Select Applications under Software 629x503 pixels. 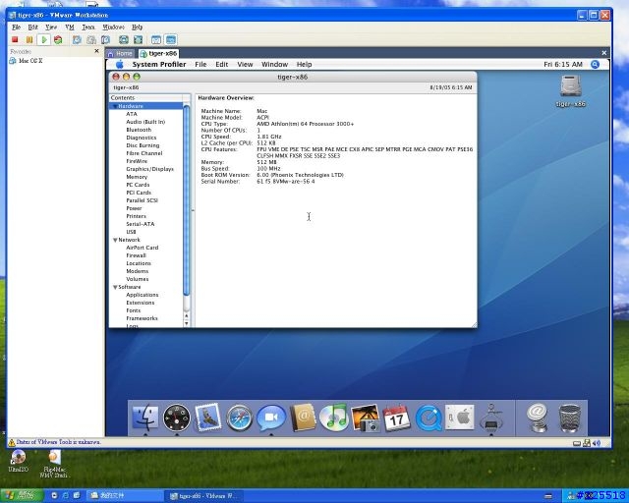[x=142, y=295]
